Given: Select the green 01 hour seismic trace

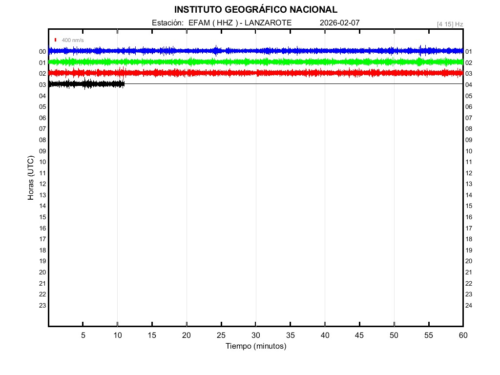Looking at the screenshot, I should point(255,62).
